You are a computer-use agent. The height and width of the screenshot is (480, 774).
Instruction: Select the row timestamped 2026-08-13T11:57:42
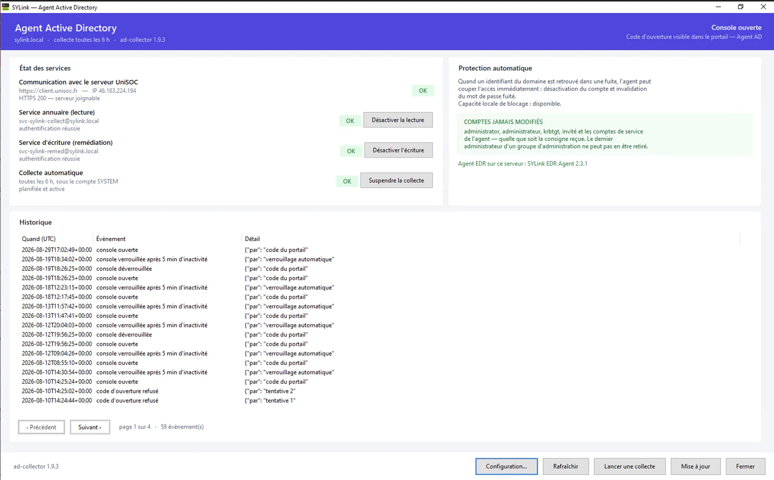coord(379,306)
